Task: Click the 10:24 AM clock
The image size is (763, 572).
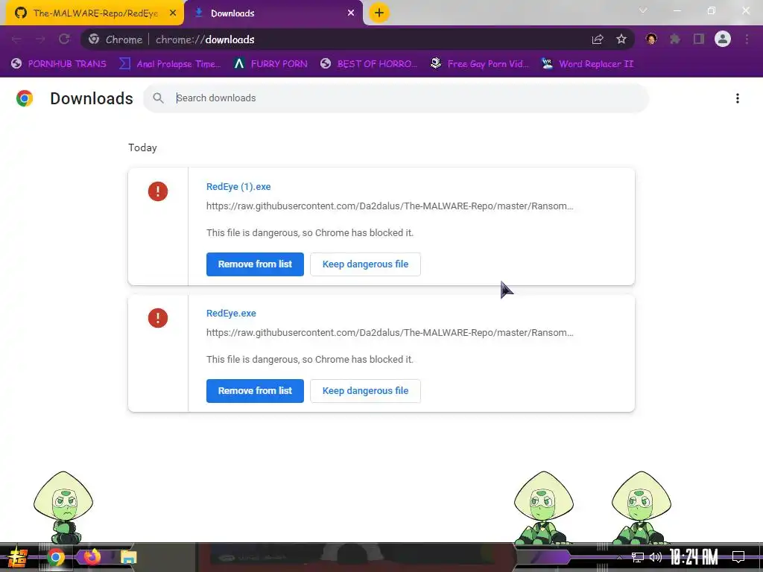Action: click(x=694, y=557)
